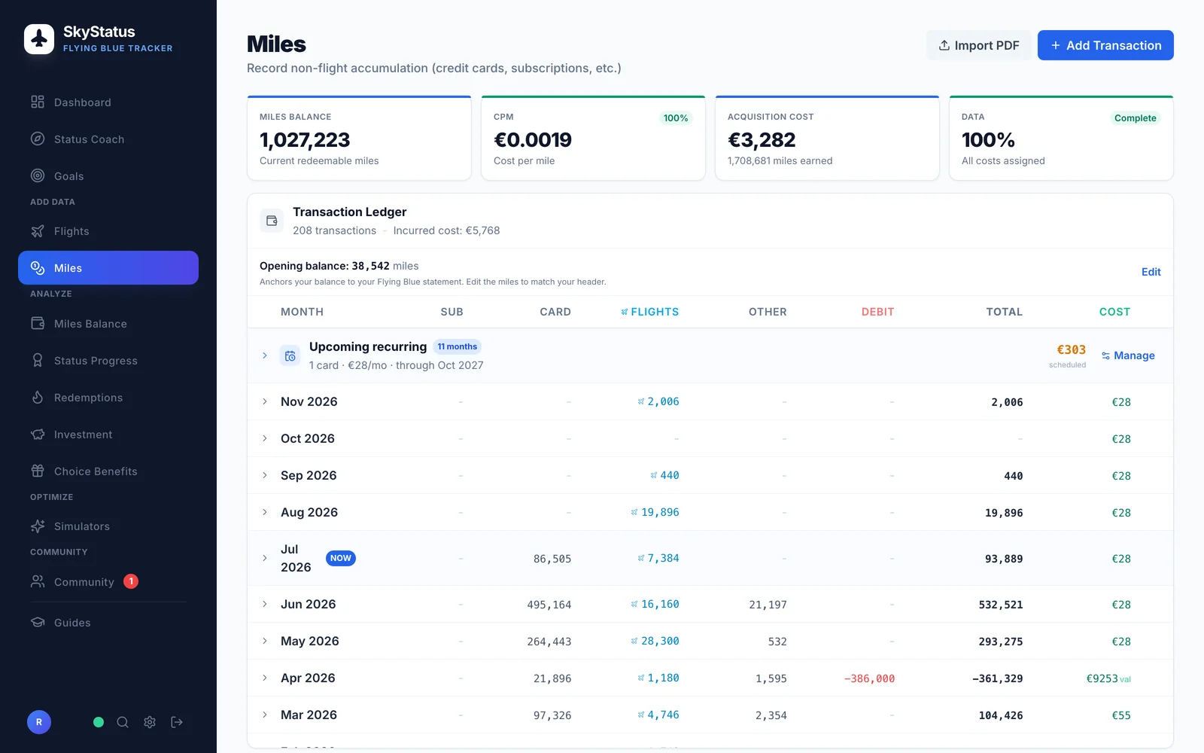Open the Redemptions section
The height and width of the screenshot is (753, 1204).
click(x=108, y=398)
